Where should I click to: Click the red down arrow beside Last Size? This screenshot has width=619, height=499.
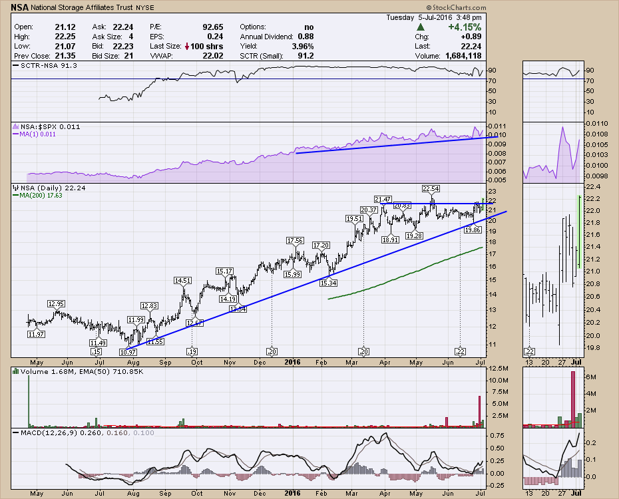coord(187,47)
